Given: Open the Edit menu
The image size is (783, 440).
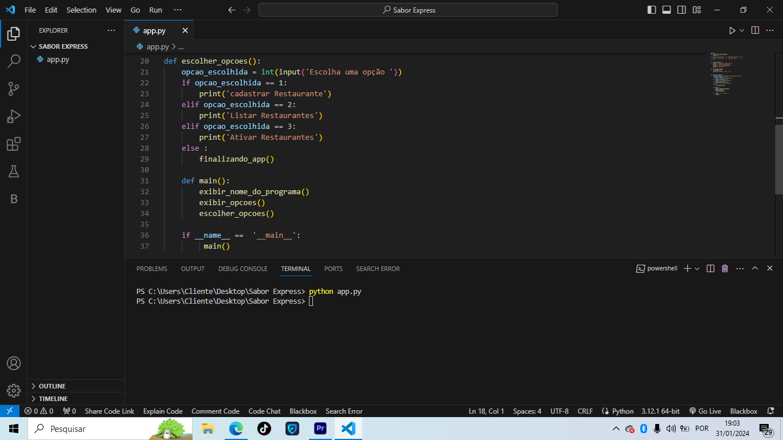Looking at the screenshot, I should click(x=51, y=10).
